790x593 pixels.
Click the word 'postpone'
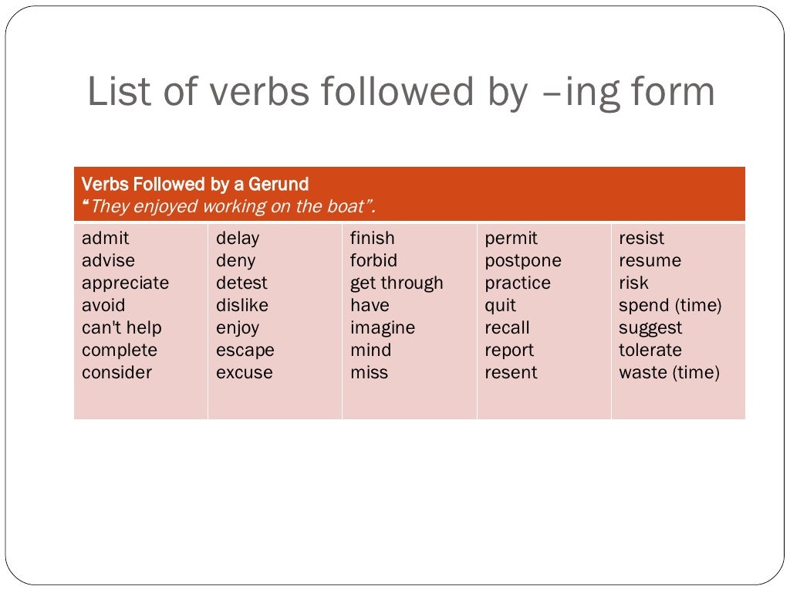(x=523, y=261)
